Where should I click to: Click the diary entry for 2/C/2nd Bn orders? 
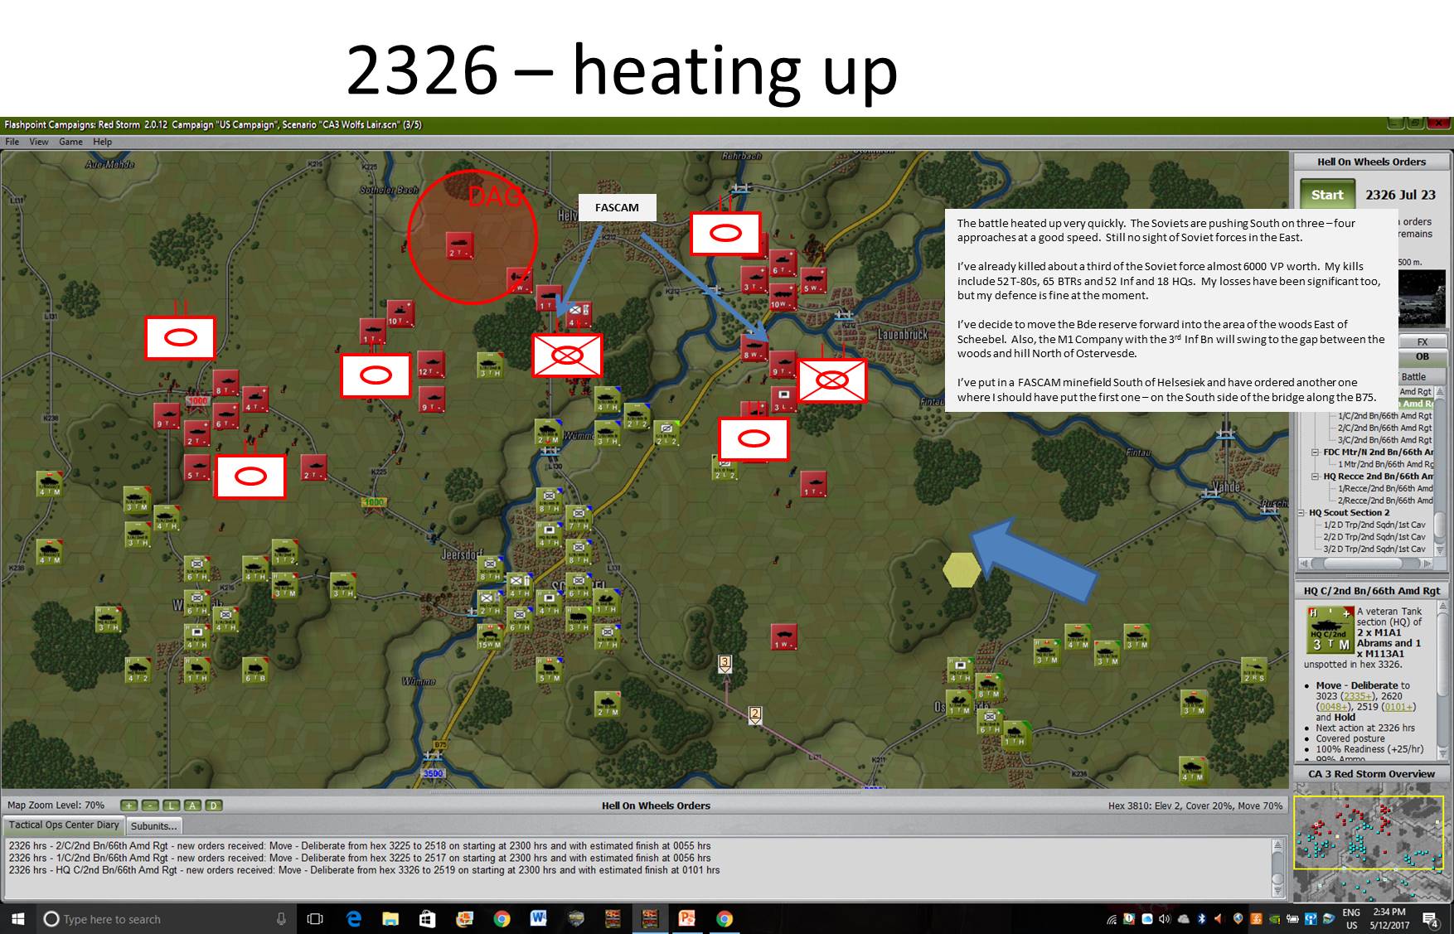pos(360,846)
